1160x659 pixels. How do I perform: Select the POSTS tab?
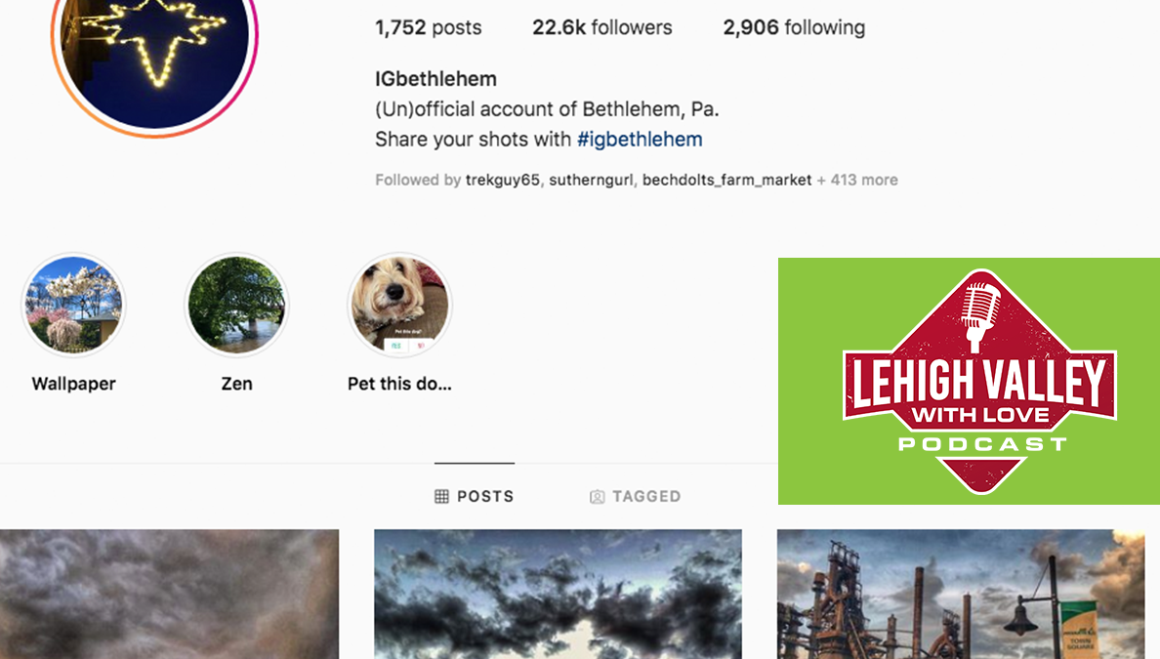tap(475, 496)
